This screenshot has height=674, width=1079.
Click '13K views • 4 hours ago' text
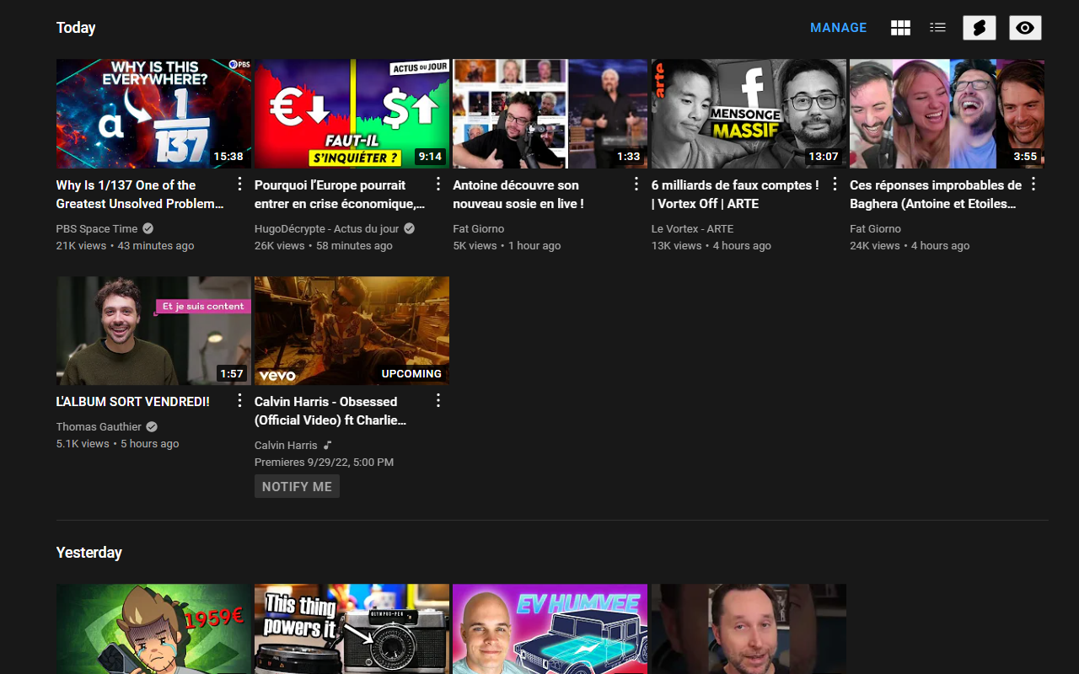point(711,246)
